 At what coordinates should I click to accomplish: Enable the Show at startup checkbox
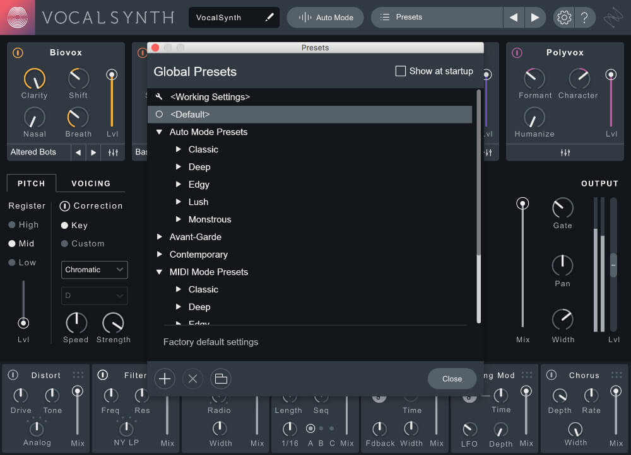point(401,71)
